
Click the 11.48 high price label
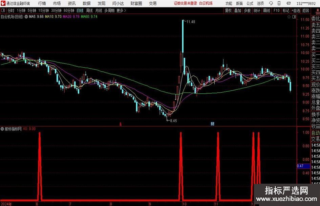coord(191,22)
